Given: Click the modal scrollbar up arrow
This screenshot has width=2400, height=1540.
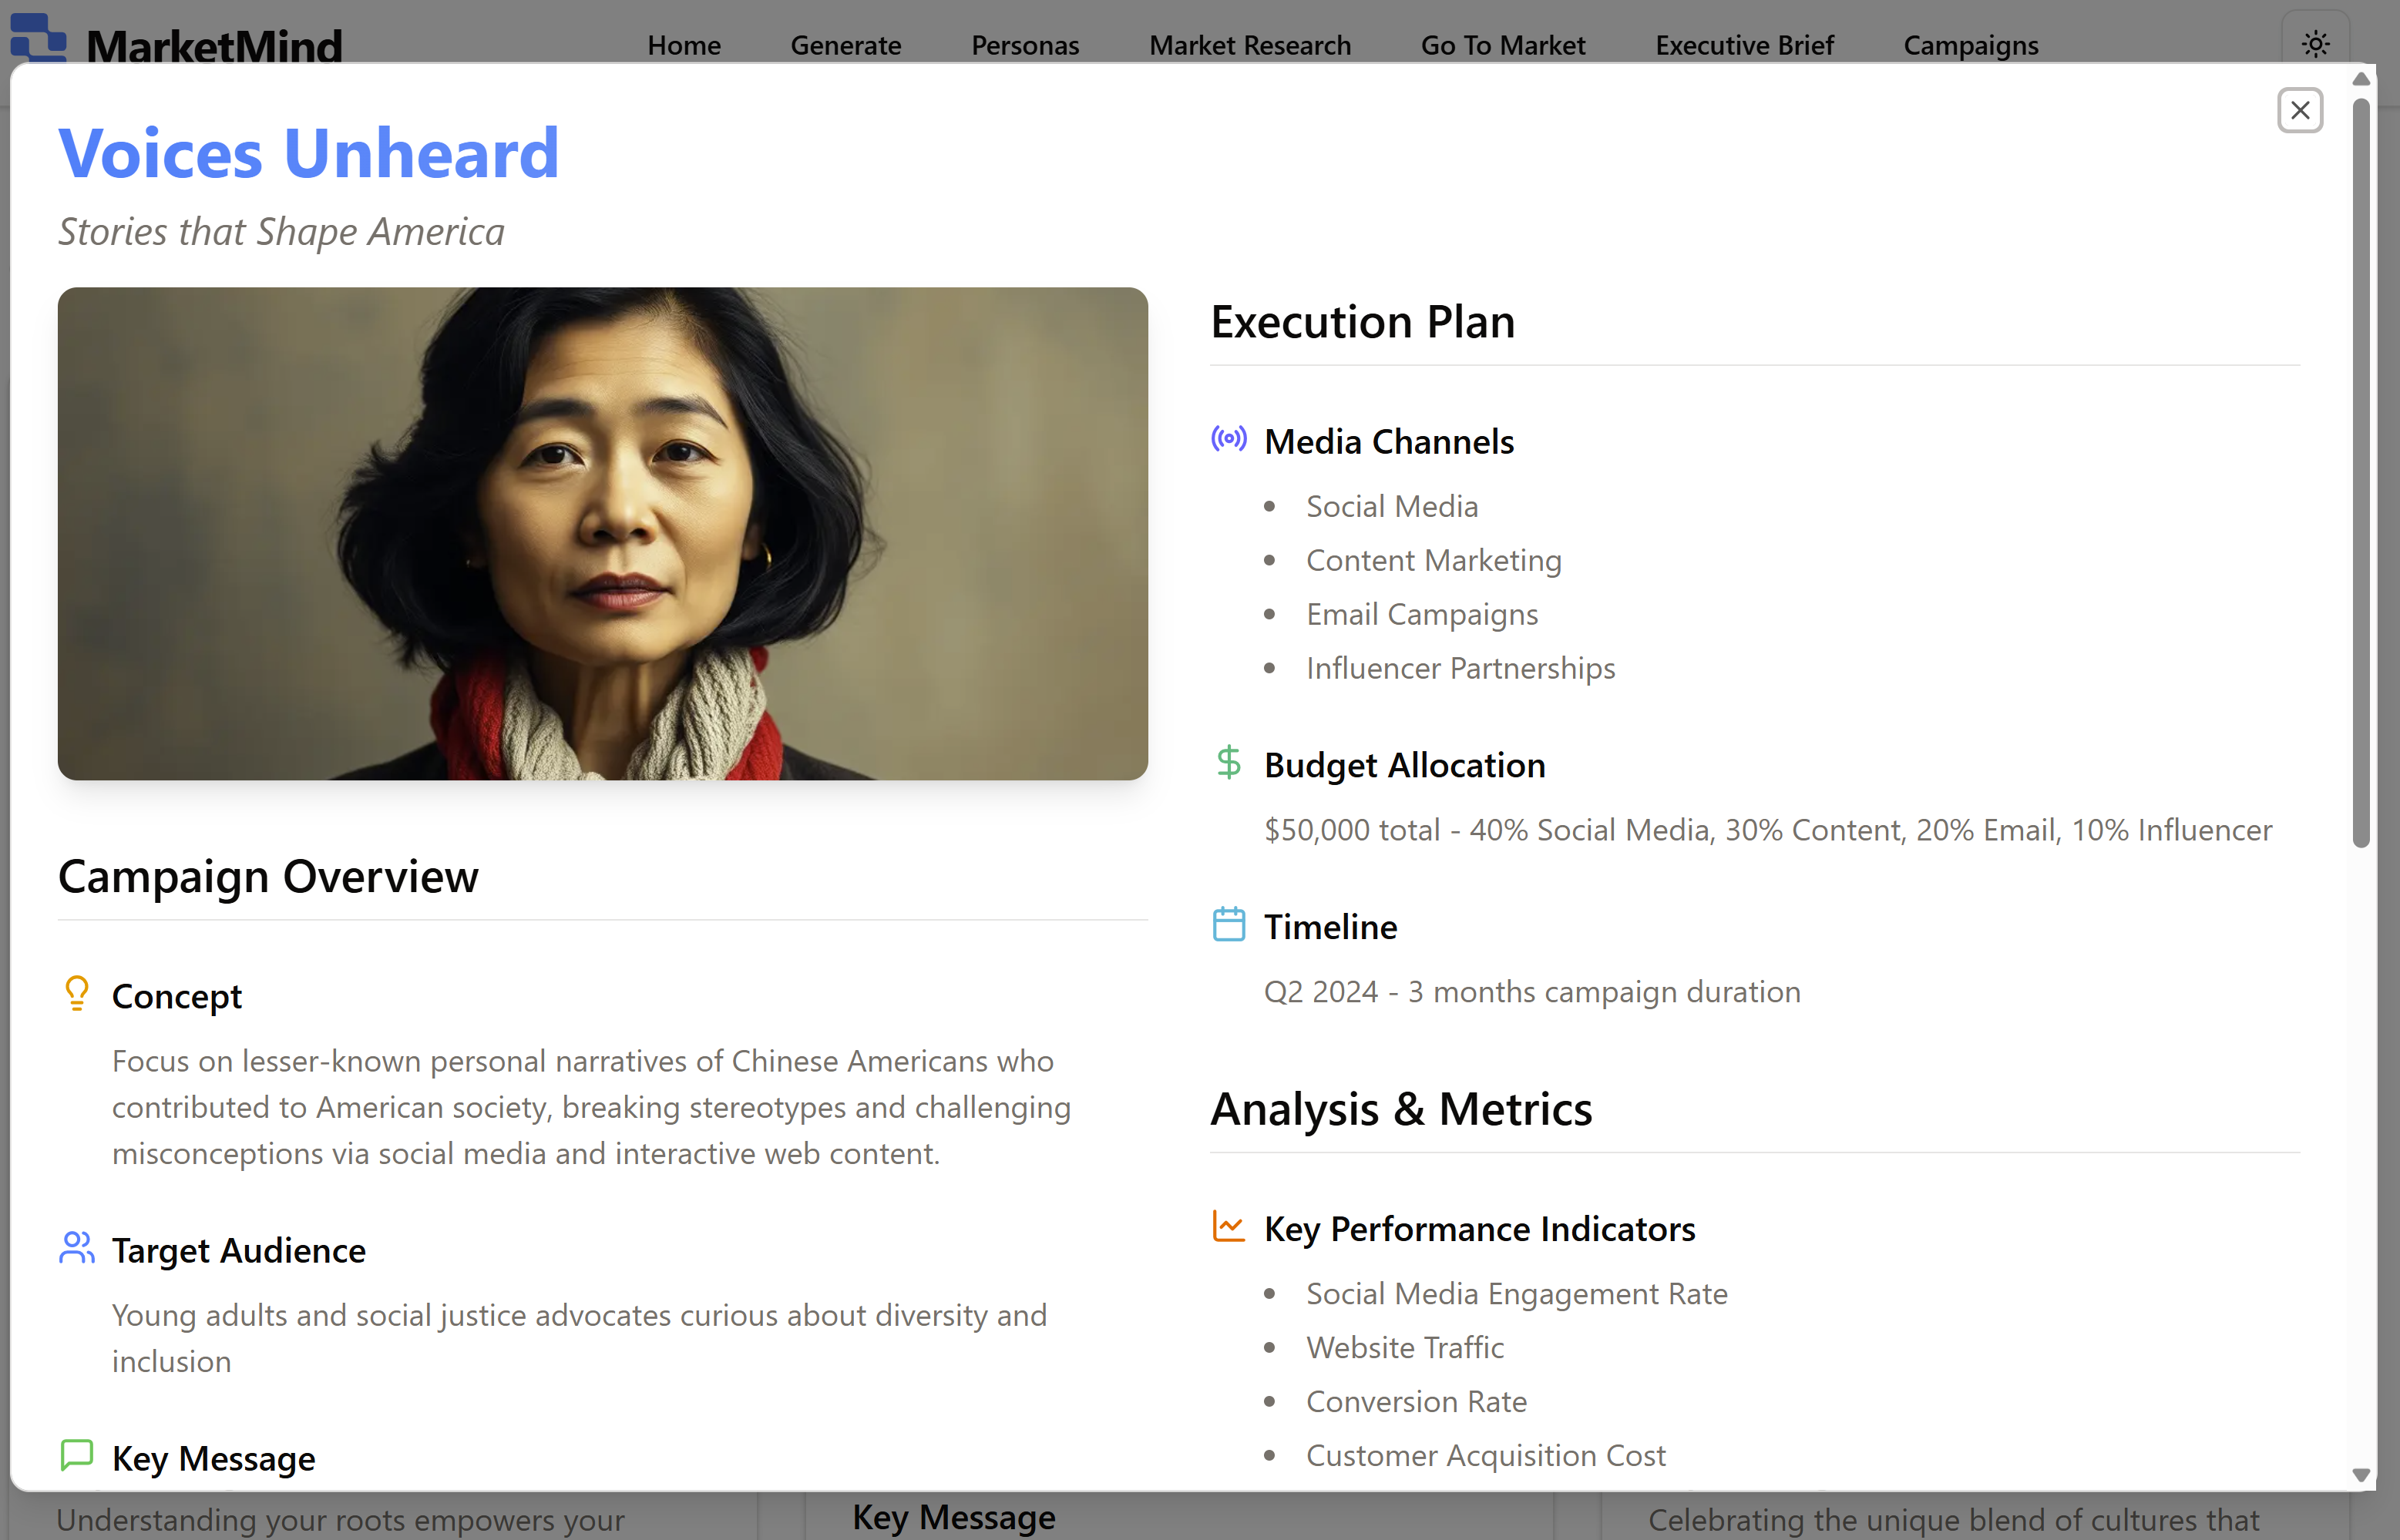Looking at the screenshot, I should [x=2361, y=79].
